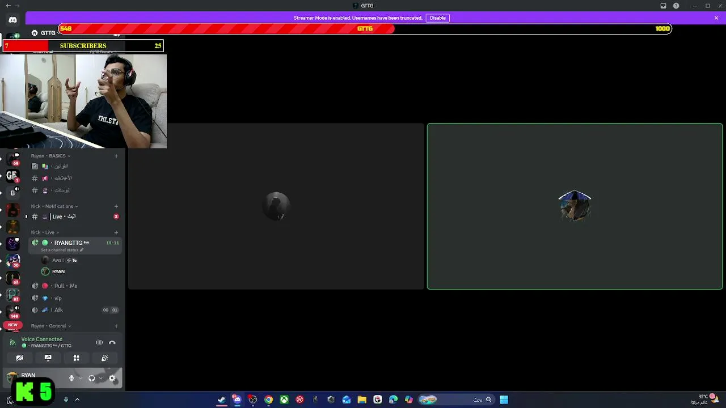Open the Windows Start menu

point(504,399)
